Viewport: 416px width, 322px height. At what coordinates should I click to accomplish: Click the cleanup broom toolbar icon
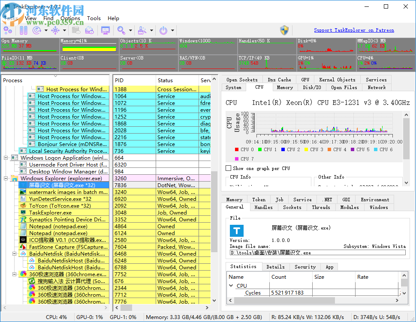click(142, 30)
